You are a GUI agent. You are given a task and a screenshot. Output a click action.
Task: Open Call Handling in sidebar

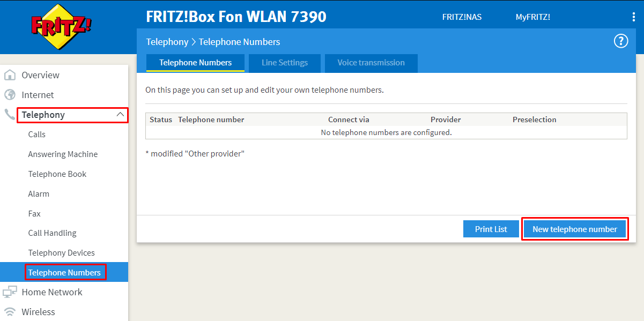point(52,233)
